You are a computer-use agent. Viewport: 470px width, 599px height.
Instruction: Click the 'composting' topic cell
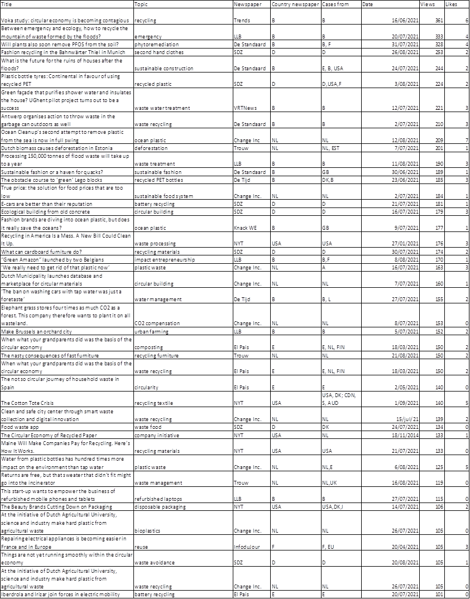coord(183,344)
